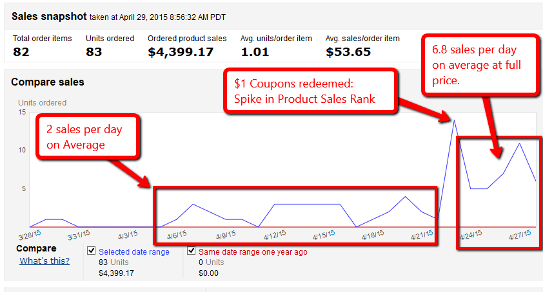The image size is (543, 292).
Task: Click the 2 sales per day annotation box
Action: 88,136
